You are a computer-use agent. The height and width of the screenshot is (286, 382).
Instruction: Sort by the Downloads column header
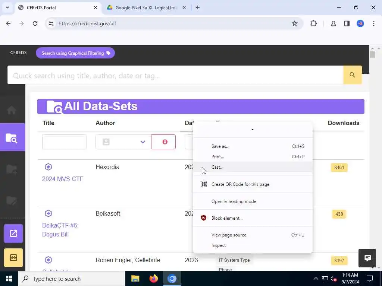344,123
